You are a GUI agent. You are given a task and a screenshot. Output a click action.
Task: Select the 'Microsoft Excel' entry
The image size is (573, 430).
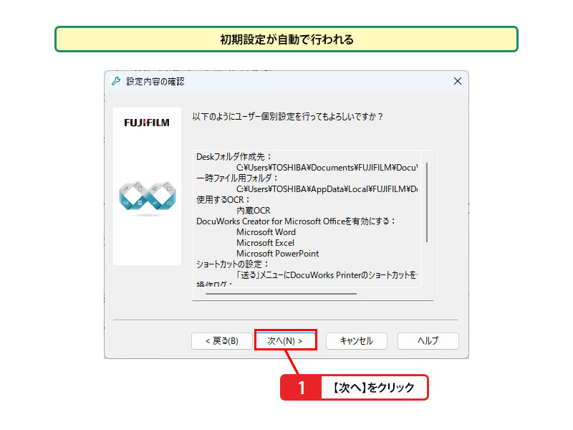[x=265, y=243]
